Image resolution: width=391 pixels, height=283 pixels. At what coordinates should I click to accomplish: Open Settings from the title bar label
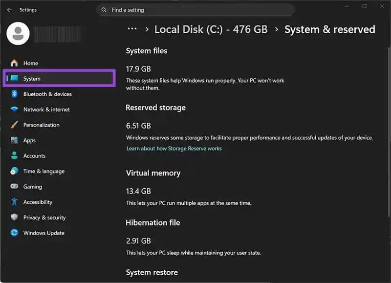click(x=28, y=9)
